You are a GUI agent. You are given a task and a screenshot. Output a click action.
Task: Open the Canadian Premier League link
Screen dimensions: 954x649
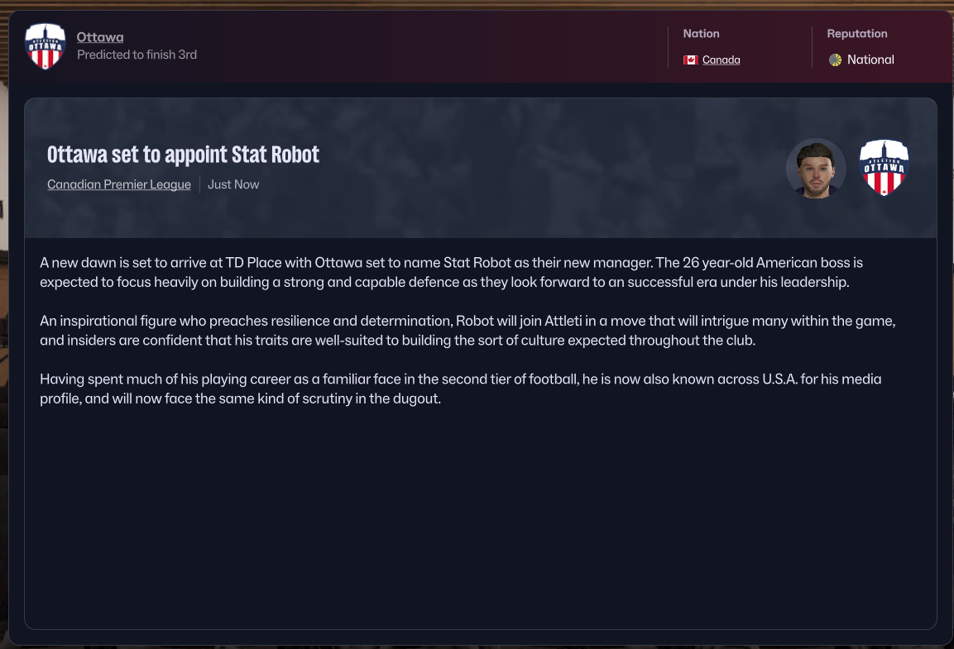coord(119,184)
